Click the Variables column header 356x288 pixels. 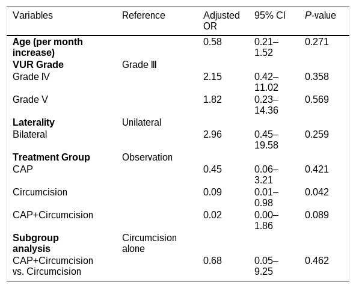[x=32, y=16]
